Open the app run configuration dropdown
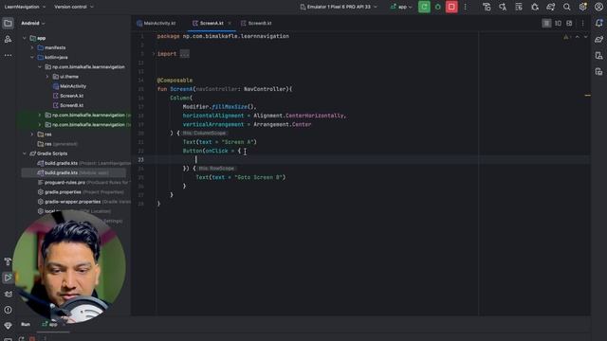The width and height of the screenshot is (607, 341). pyautogui.click(x=401, y=7)
